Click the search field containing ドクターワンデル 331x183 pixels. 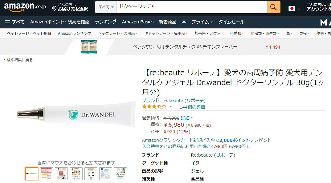(x=191, y=7)
